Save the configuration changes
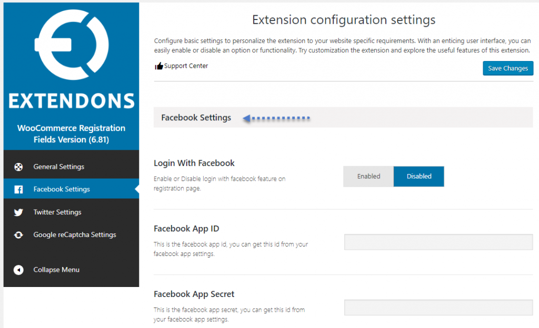 [508, 68]
